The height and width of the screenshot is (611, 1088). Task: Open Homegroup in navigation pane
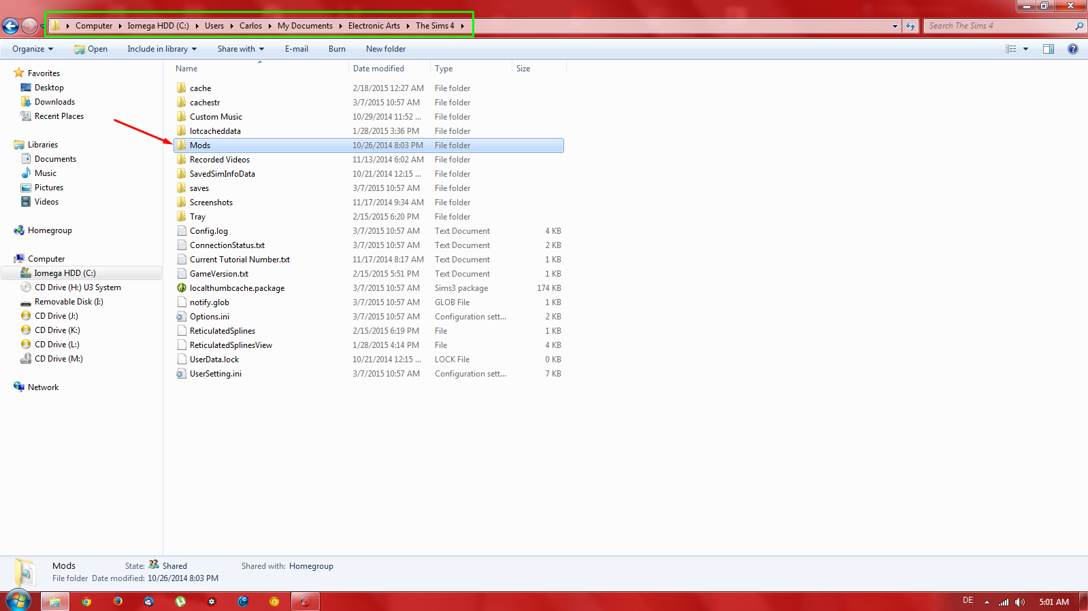click(50, 230)
